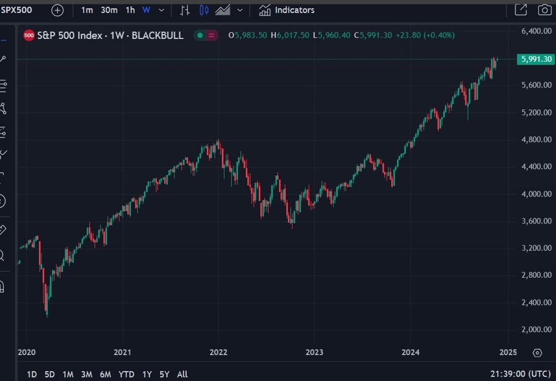This screenshot has width=556, height=381.
Task: Open symbol compare using the plus icon
Action: pyautogui.click(x=57, y=10)
